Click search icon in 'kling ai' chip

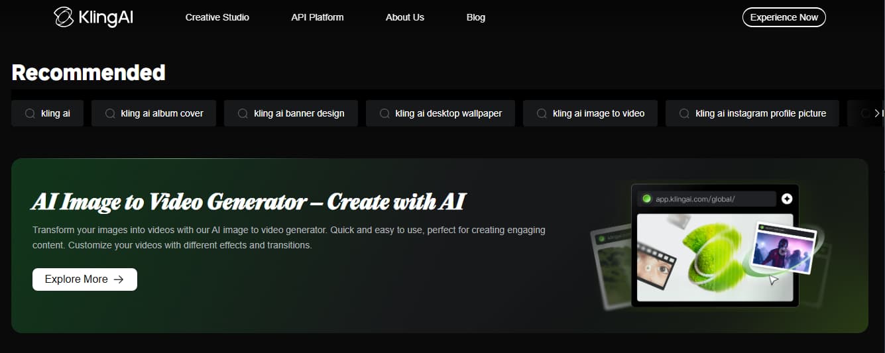pyautogui.click(x=30, y=113)
